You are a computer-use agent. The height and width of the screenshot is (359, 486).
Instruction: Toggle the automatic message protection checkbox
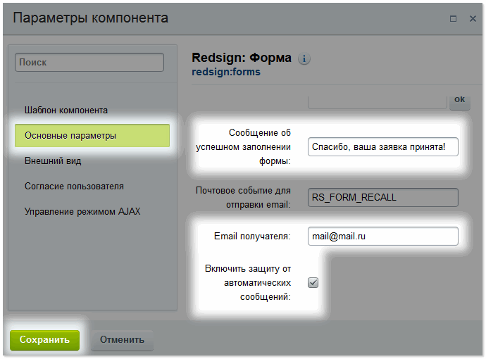click(x=313, y=282)
